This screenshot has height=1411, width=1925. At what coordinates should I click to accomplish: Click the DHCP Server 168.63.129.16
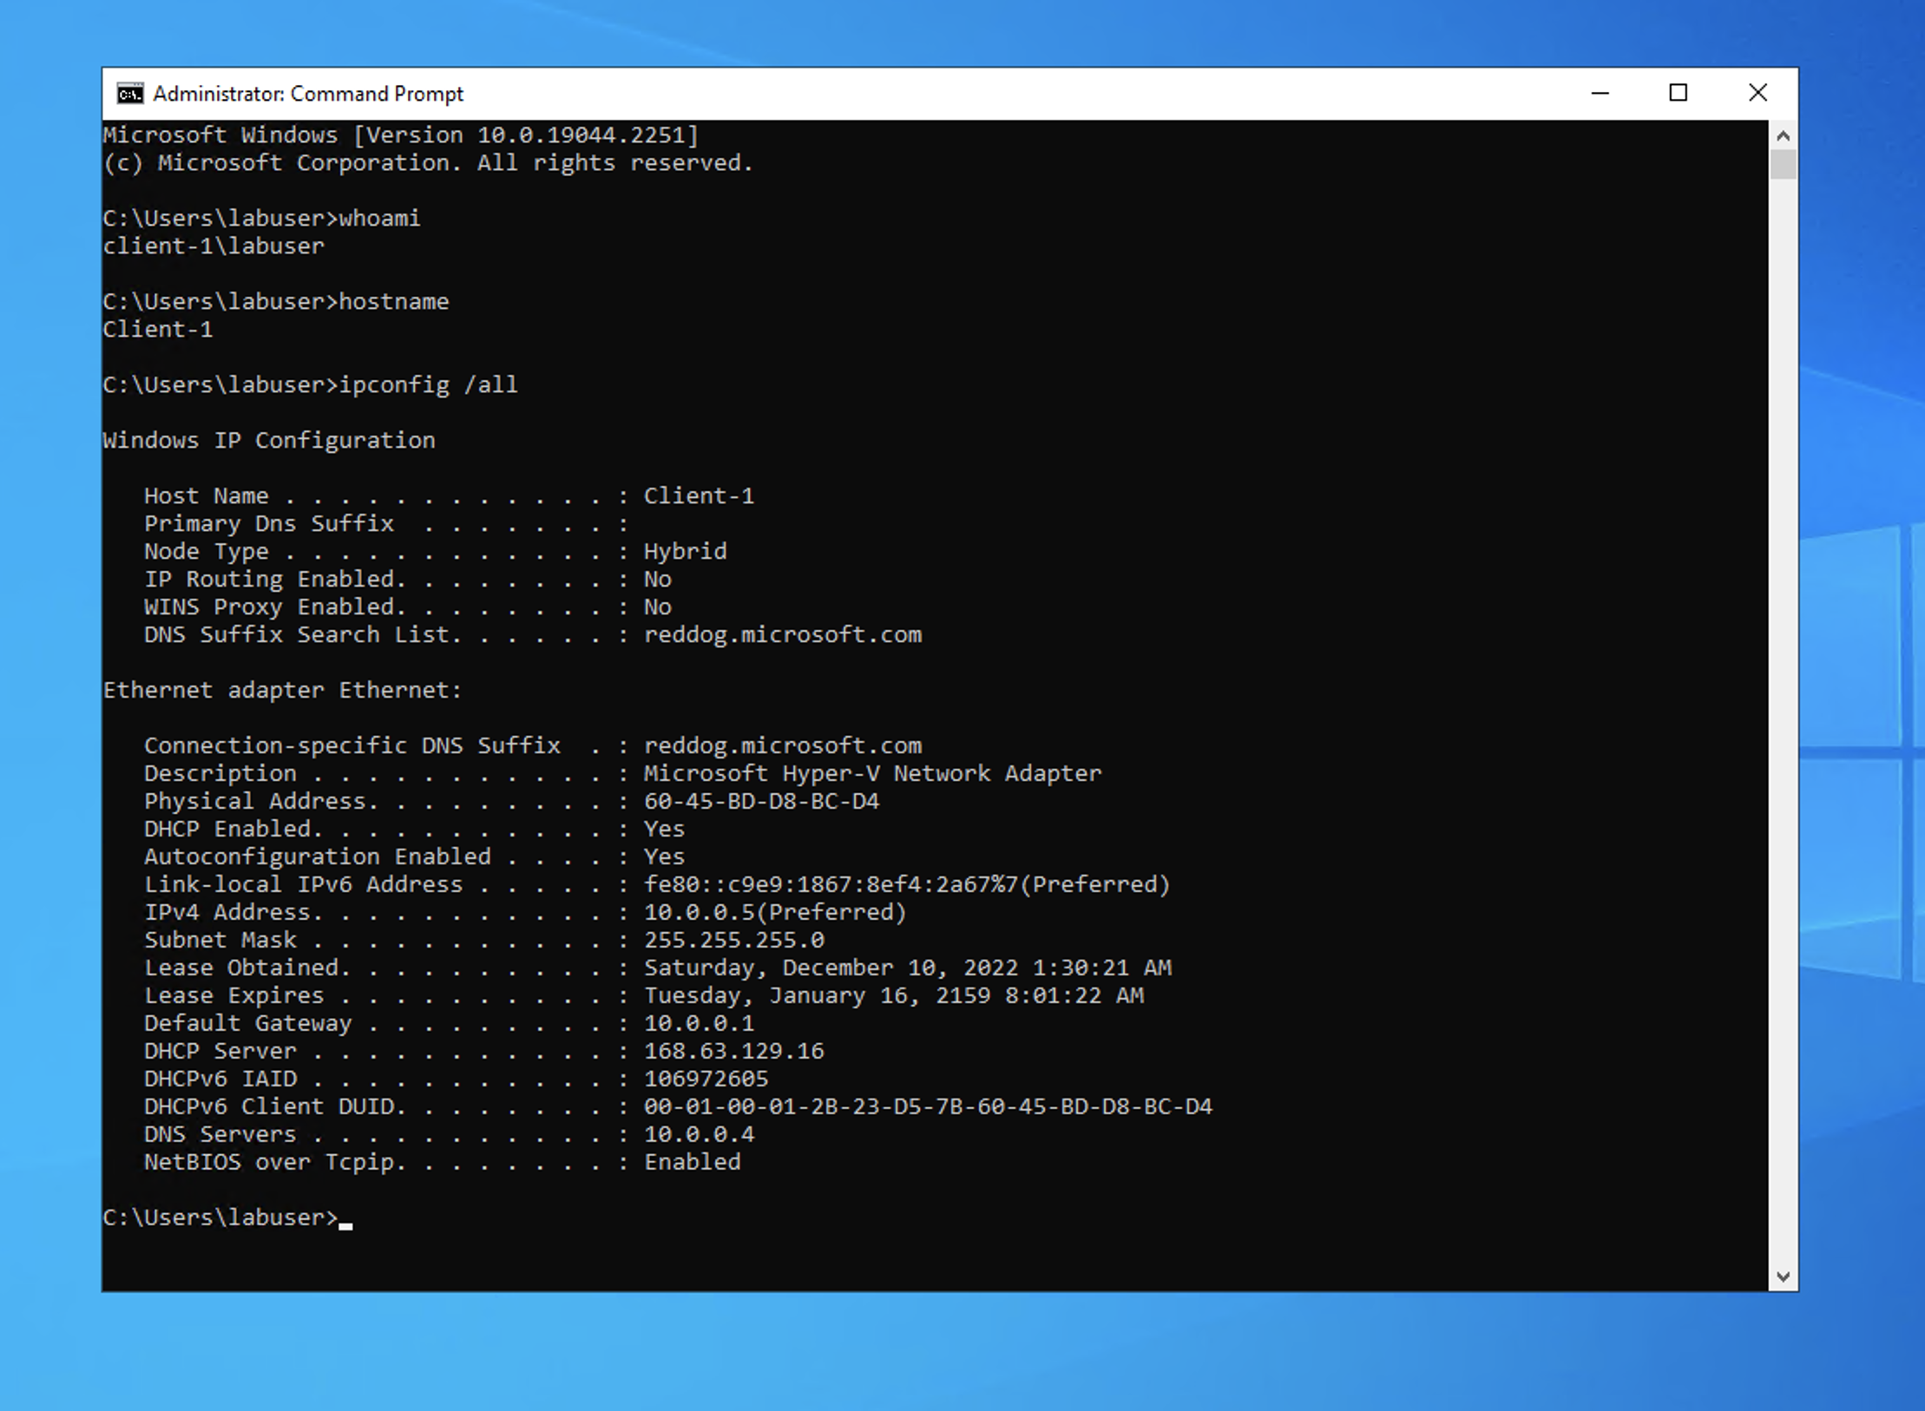tap(734, 1052)
